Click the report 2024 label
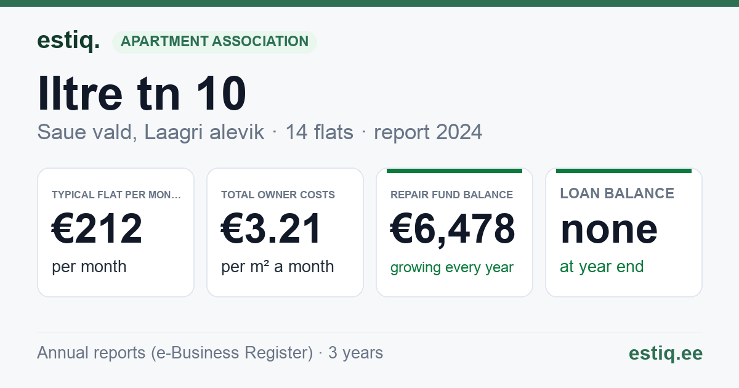This screenshot has width=739, height=388. [427, 132]
